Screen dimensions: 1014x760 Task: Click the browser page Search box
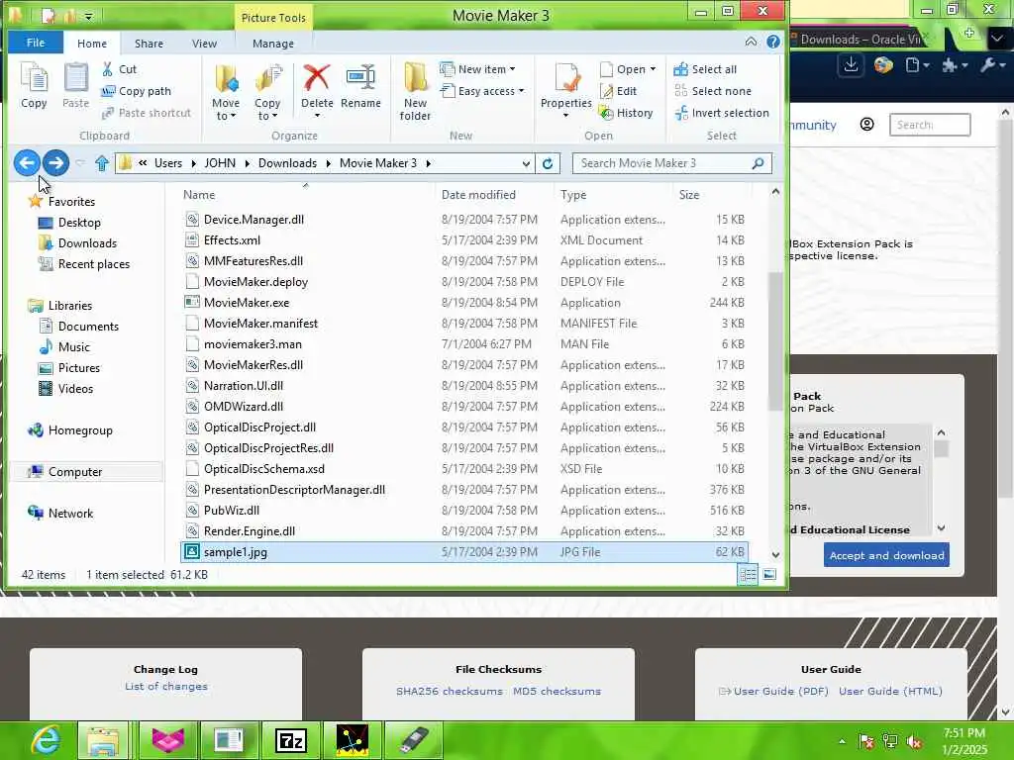click(930, 125)
